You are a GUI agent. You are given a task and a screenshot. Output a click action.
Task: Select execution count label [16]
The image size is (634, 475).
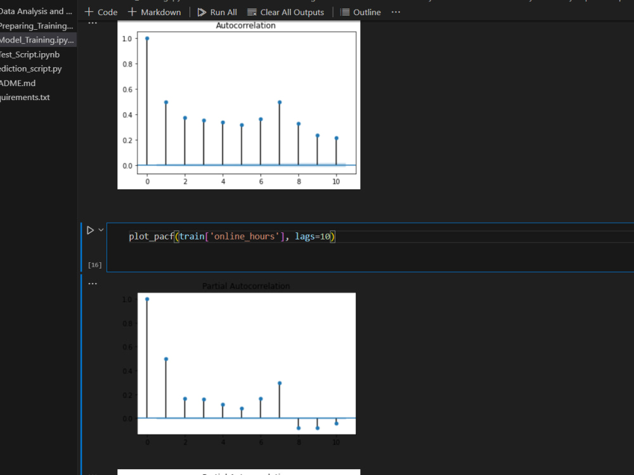point(95,265)
